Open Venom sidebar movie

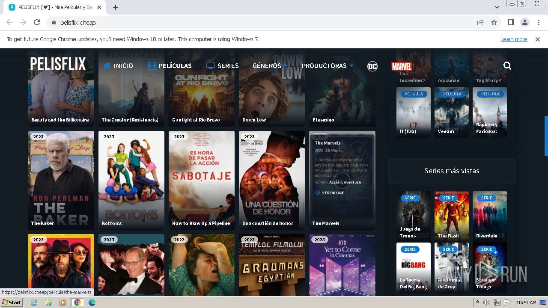[452, 113]
